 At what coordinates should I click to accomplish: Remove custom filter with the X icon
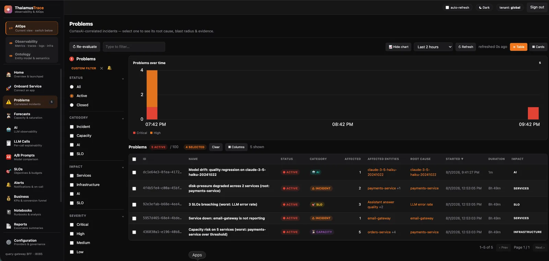[x=102, y=68]
